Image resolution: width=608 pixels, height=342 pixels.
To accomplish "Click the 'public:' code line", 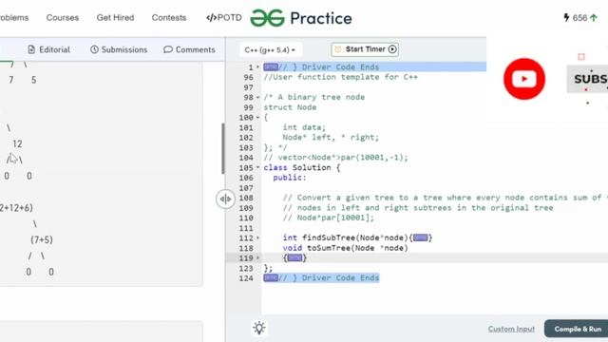I will (x=289, y=178).
